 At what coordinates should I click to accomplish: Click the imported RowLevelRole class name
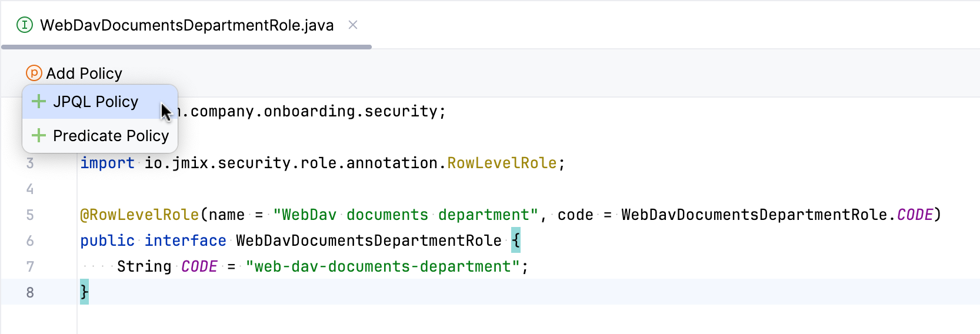pos(501,163)
